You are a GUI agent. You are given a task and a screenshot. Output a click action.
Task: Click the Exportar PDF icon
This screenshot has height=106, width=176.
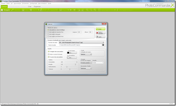(49, 10)
